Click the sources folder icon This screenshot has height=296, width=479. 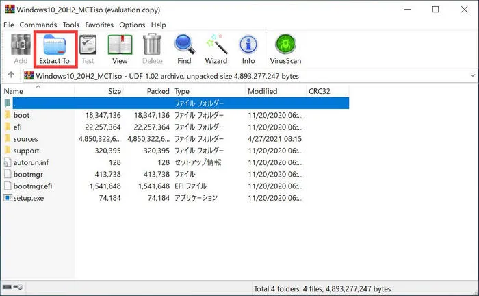click(8, 138)
